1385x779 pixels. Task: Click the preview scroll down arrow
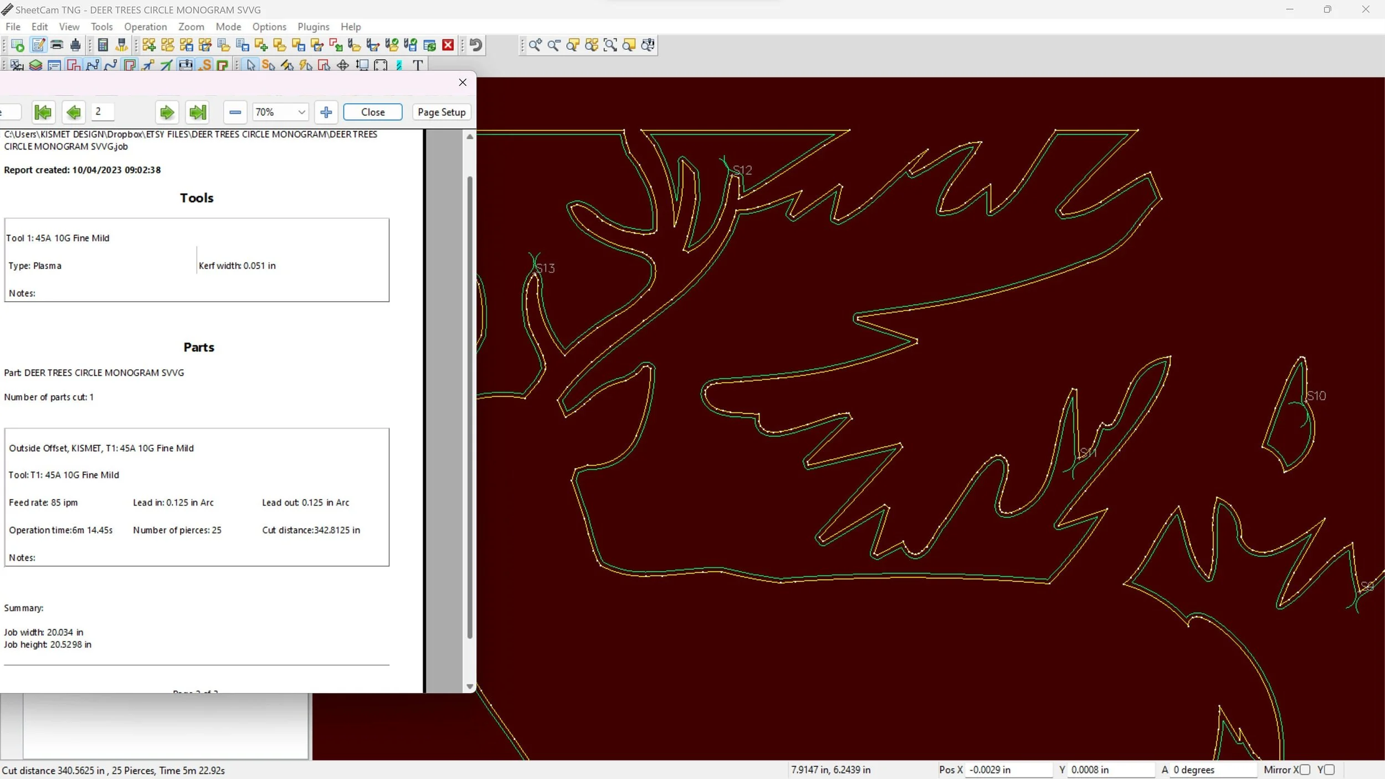point(470,687)
